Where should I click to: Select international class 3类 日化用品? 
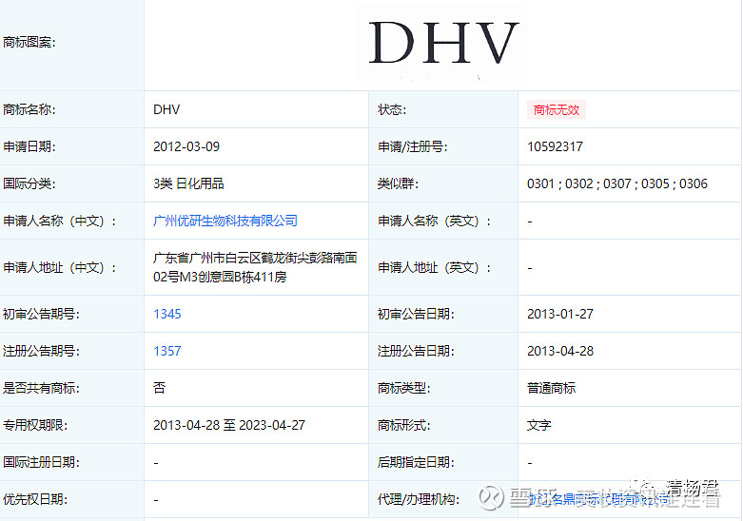[188, 183]
